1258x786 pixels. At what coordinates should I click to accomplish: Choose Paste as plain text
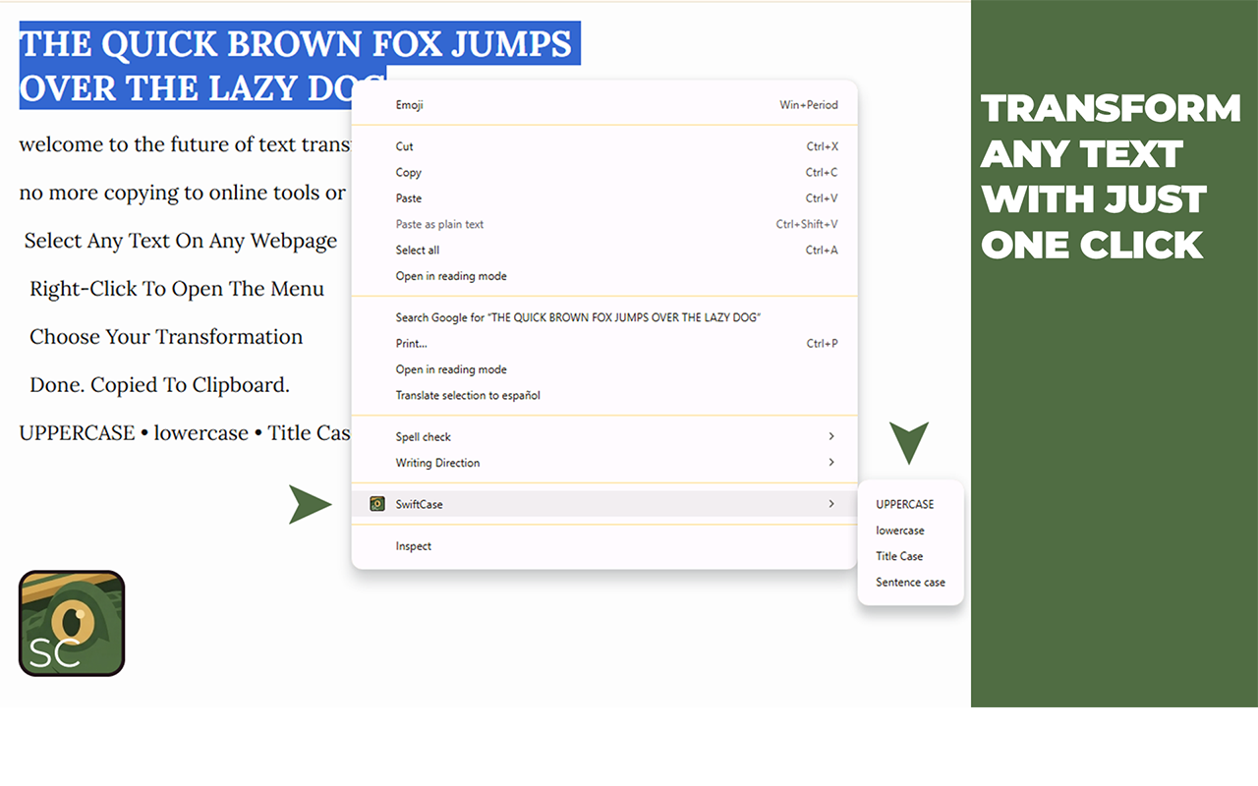pyautogui.click(x=604, y=224)
